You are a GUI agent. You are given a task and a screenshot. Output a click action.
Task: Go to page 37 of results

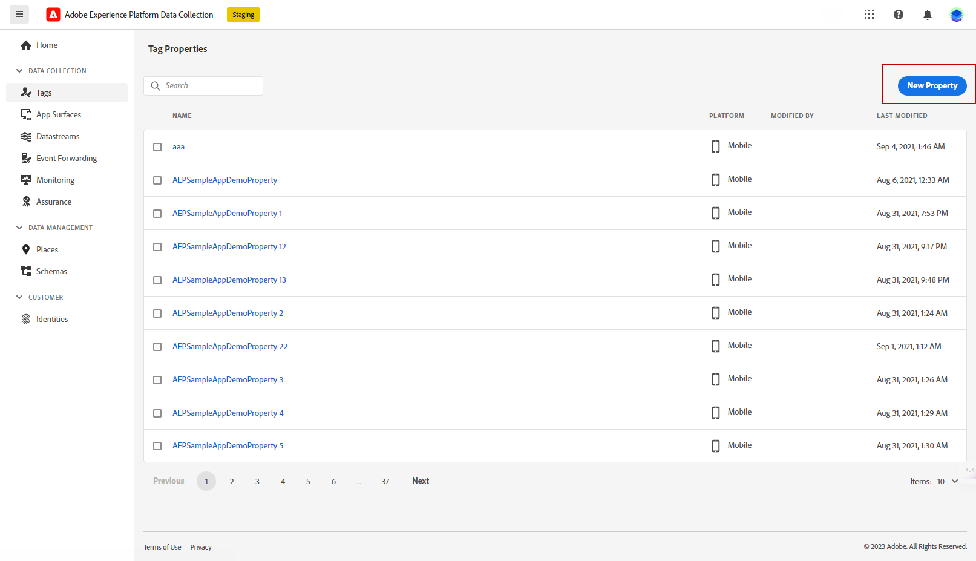385,481
